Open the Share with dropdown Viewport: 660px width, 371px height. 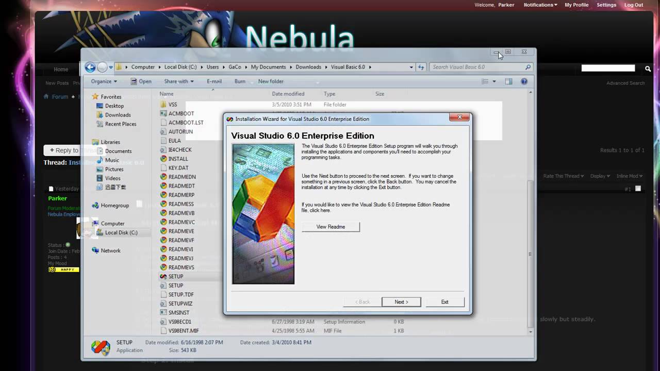pyautogui.click(x=178, y=81)
